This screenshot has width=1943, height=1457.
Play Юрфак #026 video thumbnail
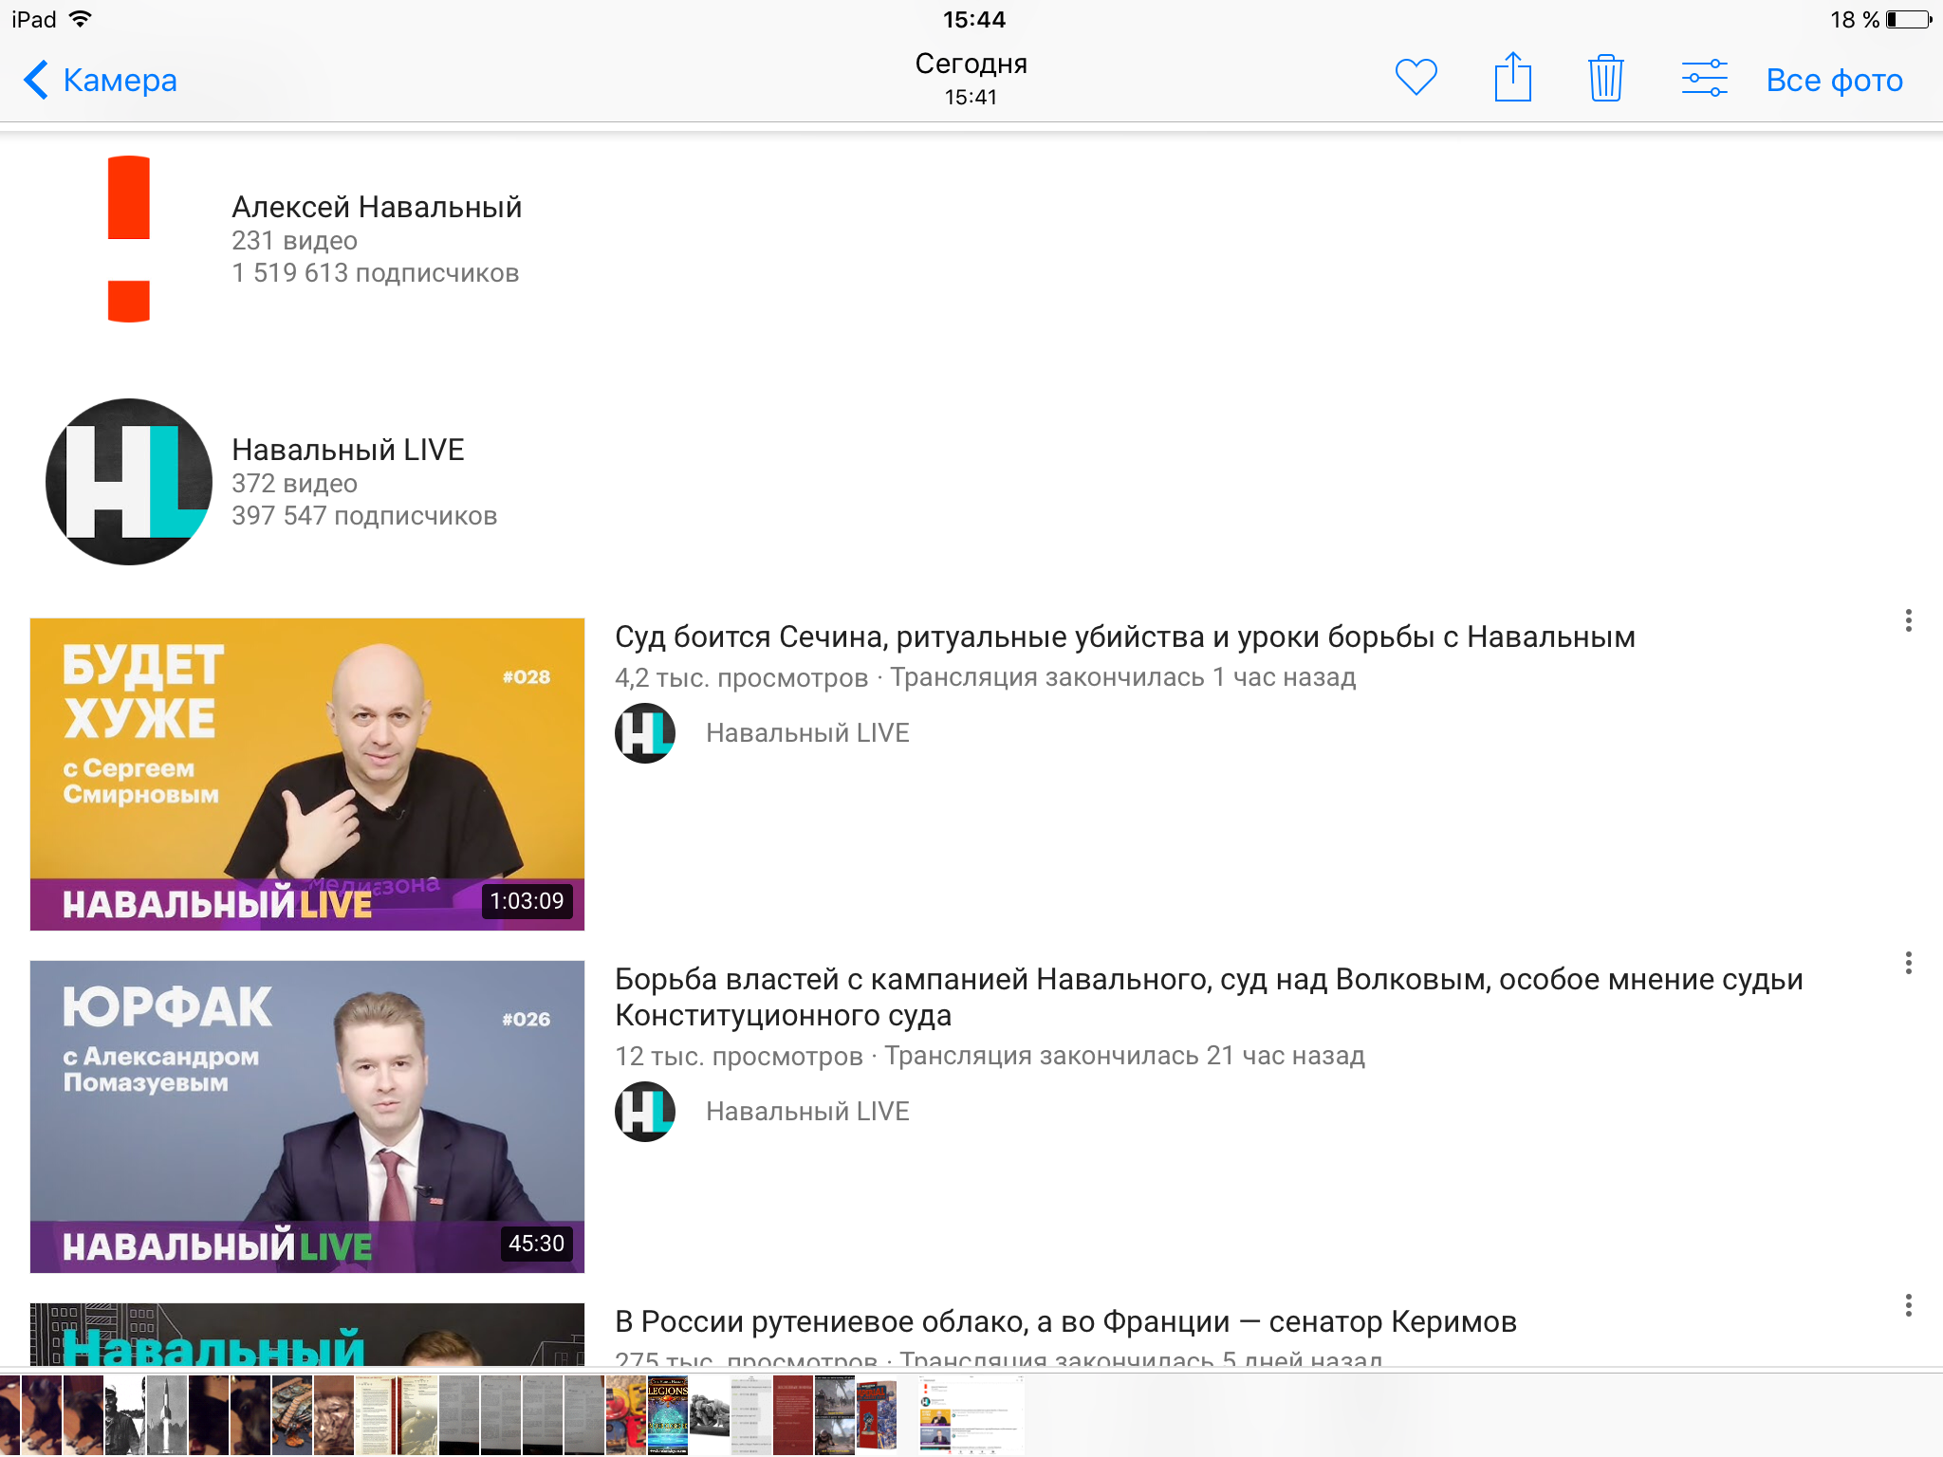[307, 1116]
